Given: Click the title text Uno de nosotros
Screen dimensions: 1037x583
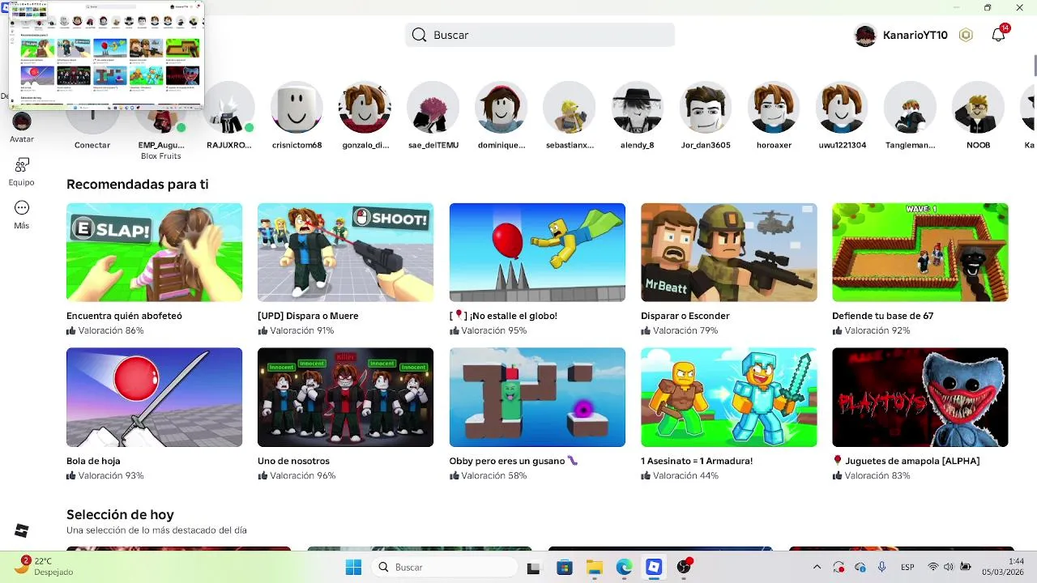Looking at the screenshot, I should (293, 461).
